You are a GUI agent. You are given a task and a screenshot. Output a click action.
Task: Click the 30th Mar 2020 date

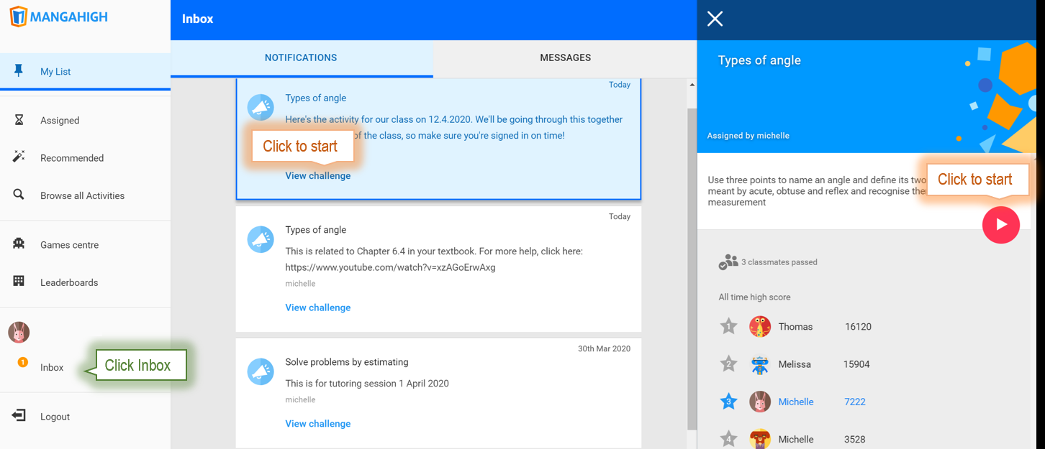click(604, 348)
